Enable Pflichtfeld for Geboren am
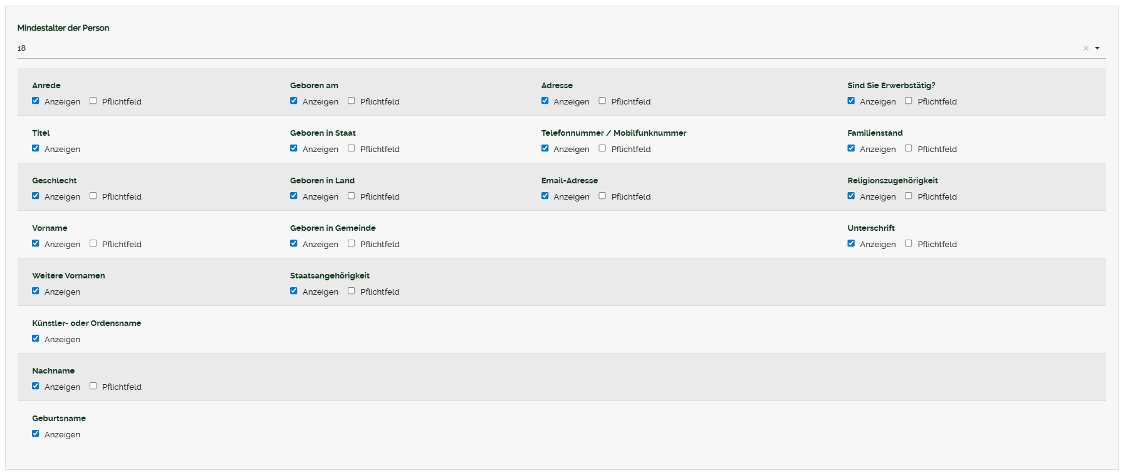The width and height of the screenshot is (1123, 473). 352,101
